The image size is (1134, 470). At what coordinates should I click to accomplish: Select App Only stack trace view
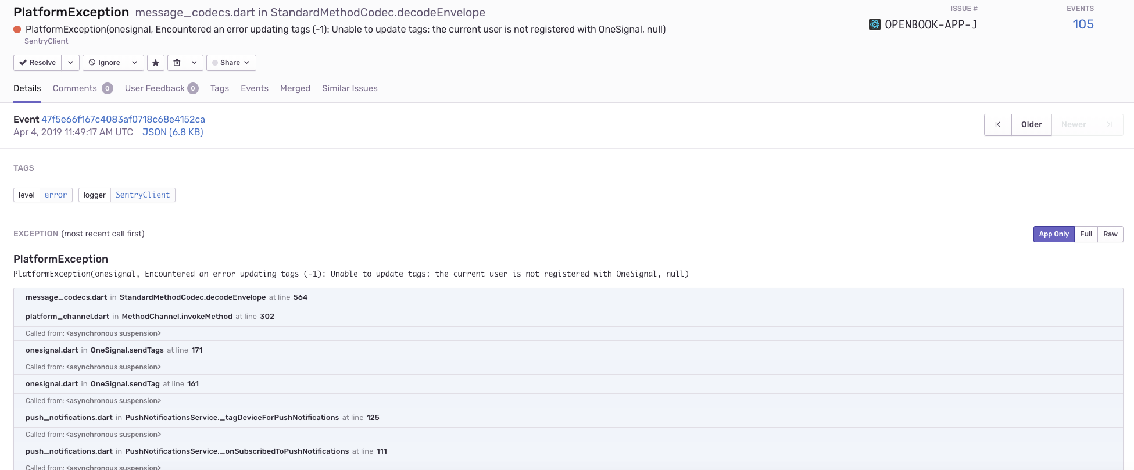(1054, 234)
